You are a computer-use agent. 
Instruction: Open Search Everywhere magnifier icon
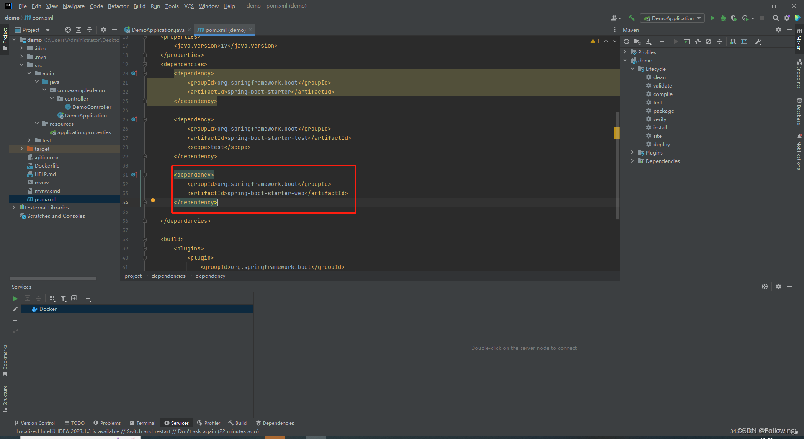click(776, 18)
